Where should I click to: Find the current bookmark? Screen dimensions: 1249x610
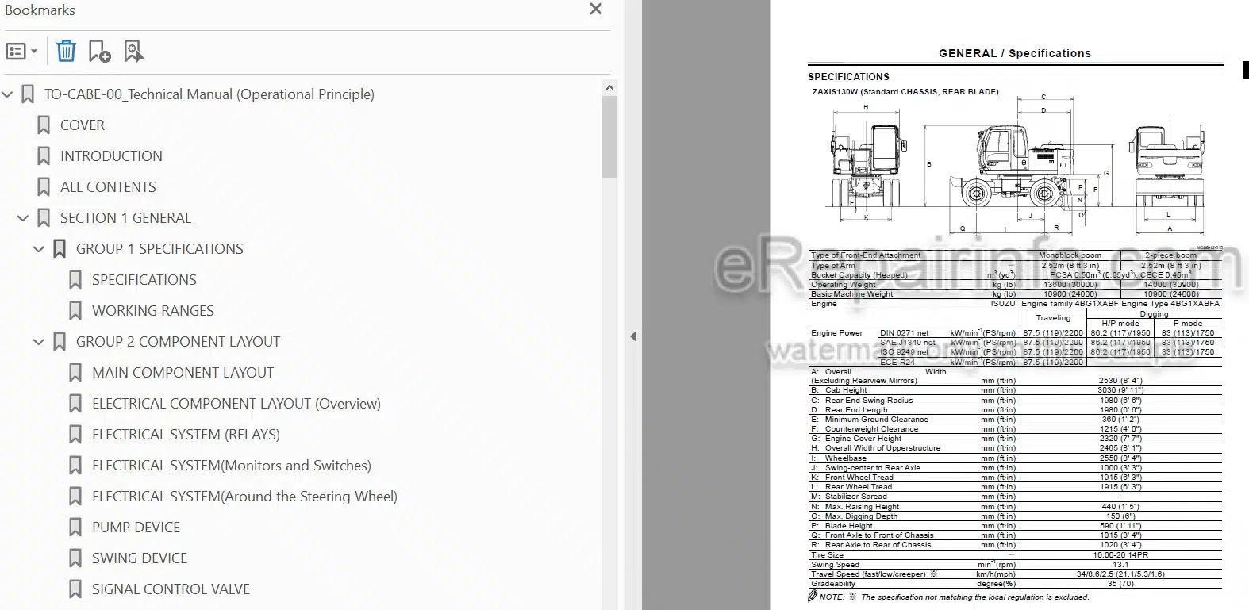[x=133, y=52]
